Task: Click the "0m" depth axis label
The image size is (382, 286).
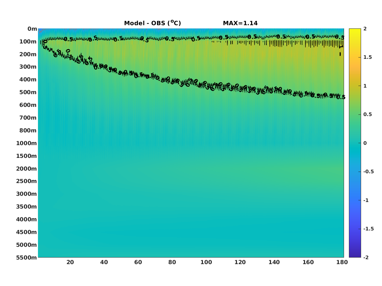Action: click(32, 29)
